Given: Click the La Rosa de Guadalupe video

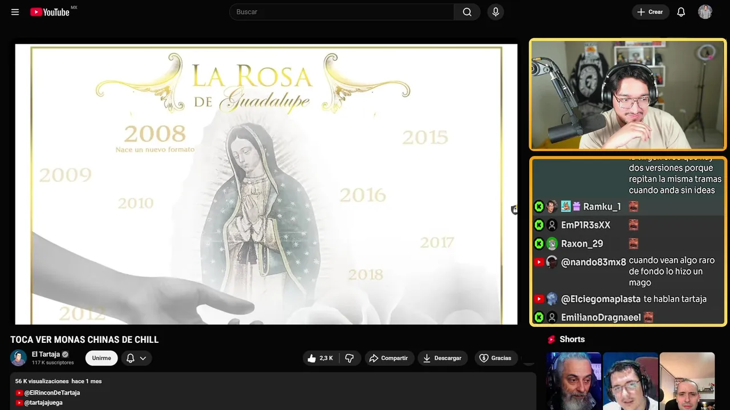Looking at the screenshot, I should pos(266,184).
